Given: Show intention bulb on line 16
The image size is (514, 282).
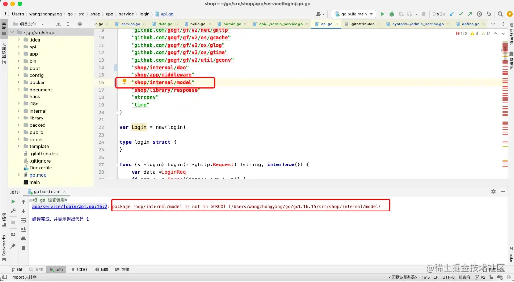Looking at the screenshot, I should (x=124, y=81).
